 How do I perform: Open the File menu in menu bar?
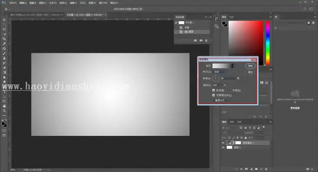[13, 3]
